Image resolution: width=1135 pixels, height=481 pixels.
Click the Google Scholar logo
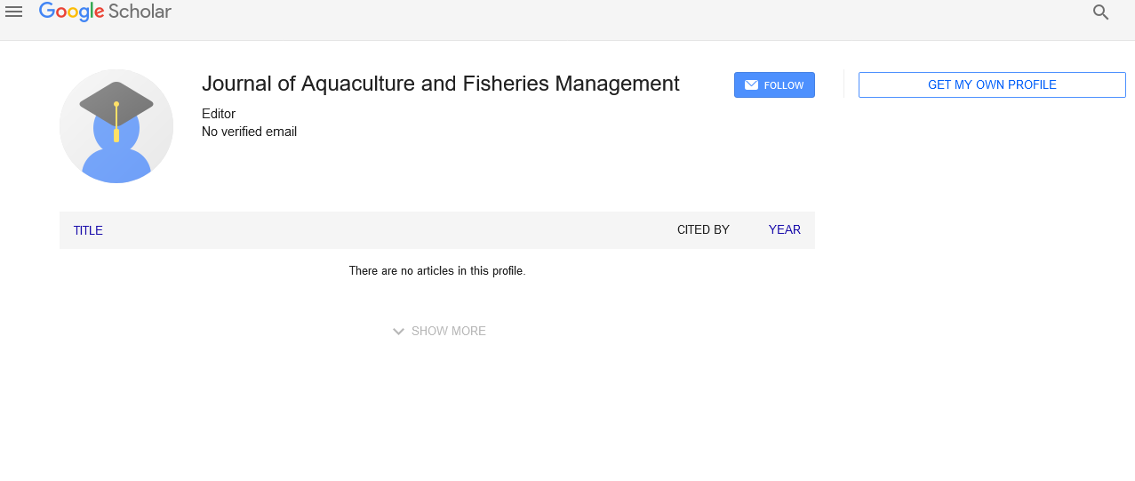(x=105, y=12)
